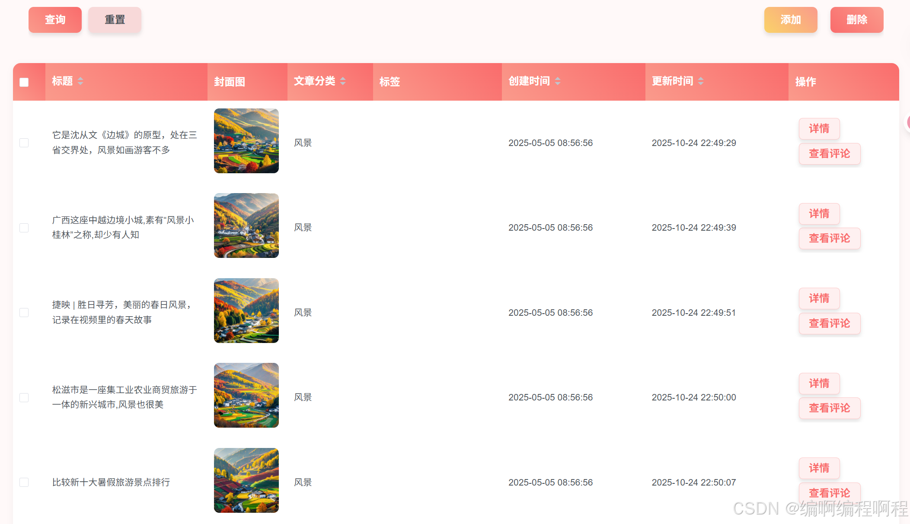This screenshot has width=910, height=524.
Task: Click the sort arrows beside 创建时间 header
Action: (x=558, y=81)
